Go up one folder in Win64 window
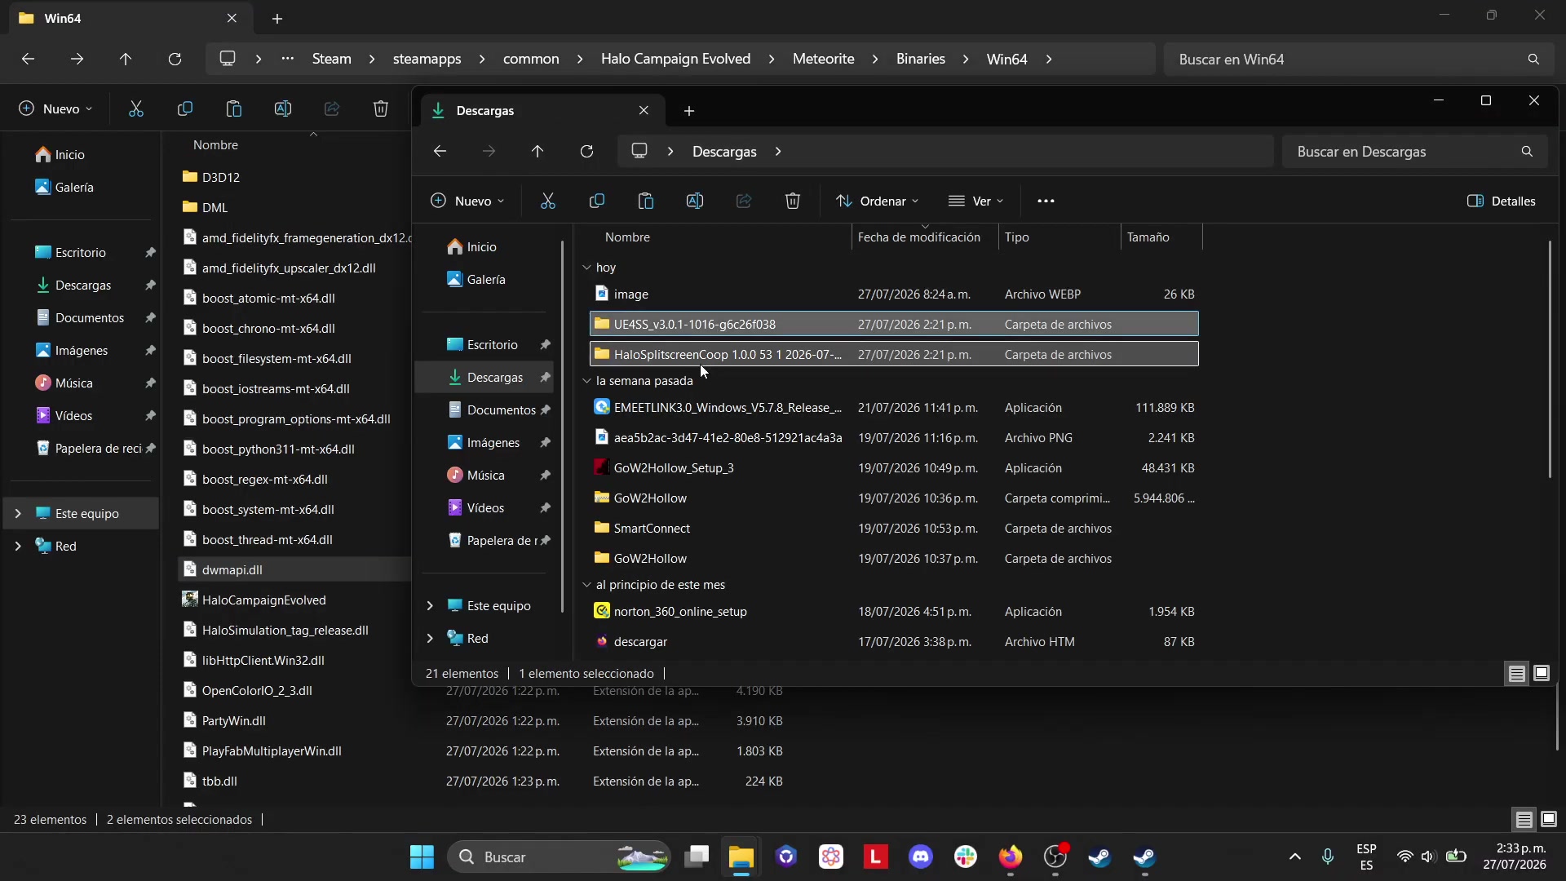This screenshot has width=1566, height=881. coord(126,59)
